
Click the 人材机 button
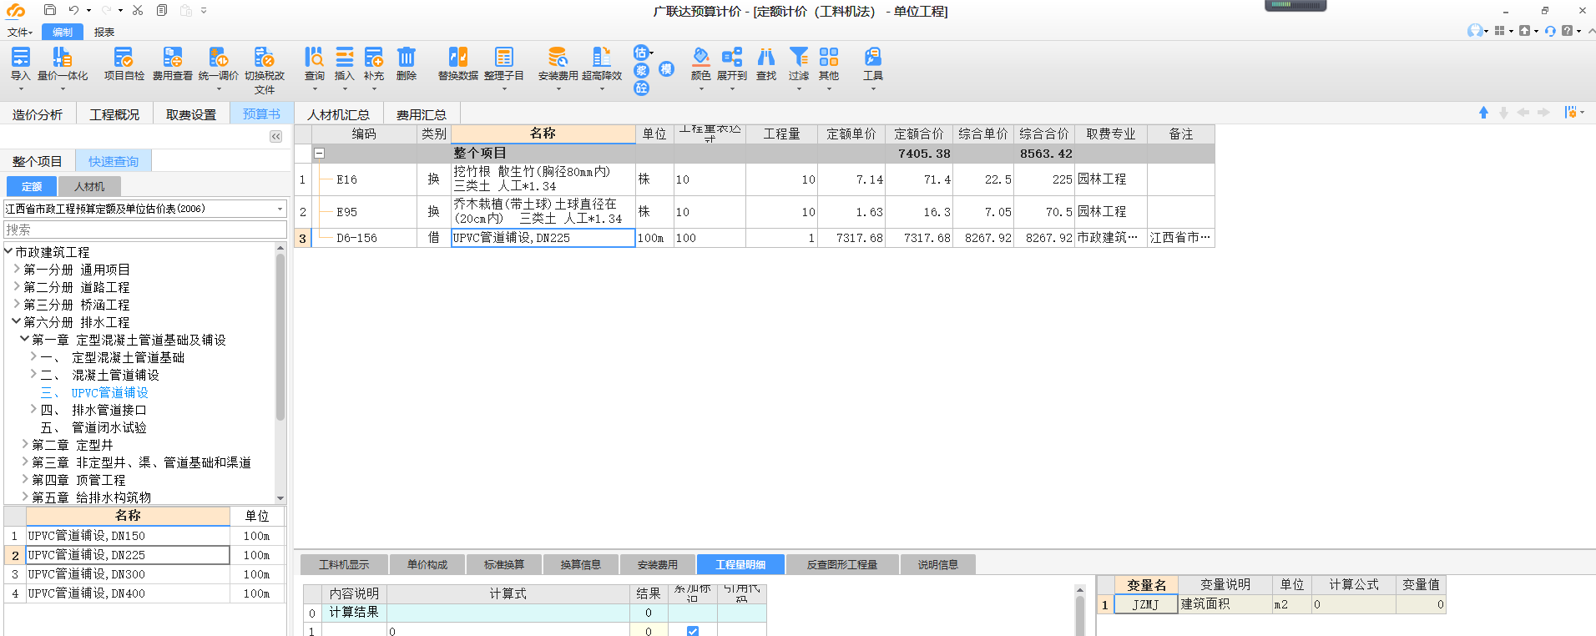(89, 186)
